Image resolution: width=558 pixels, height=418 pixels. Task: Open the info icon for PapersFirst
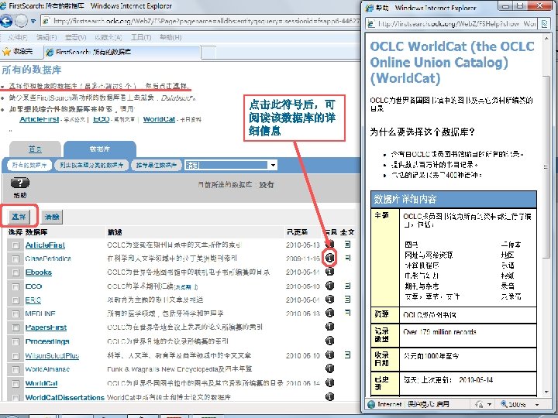point(330,327)
